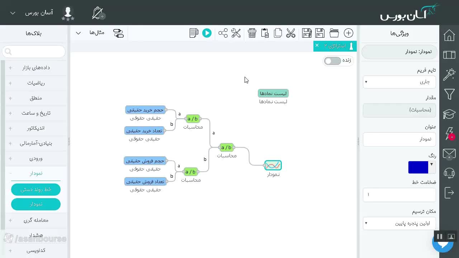Toggle the زنده live switch
The image size is (459, 258).
click(x=332, y=61)
